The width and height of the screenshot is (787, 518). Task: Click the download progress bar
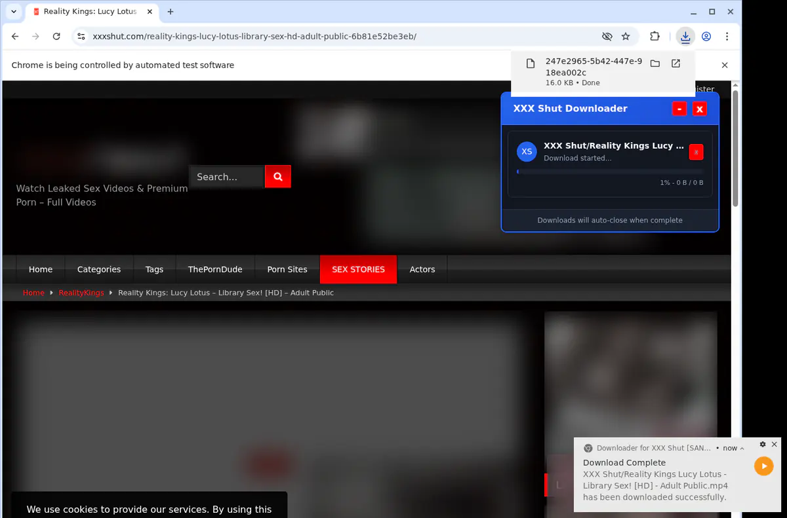[610, 172]
